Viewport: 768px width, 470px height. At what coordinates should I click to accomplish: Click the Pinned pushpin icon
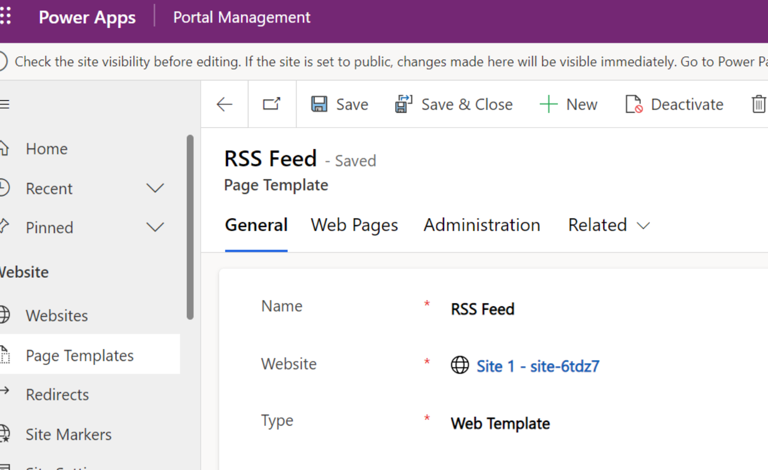[4, 227]
